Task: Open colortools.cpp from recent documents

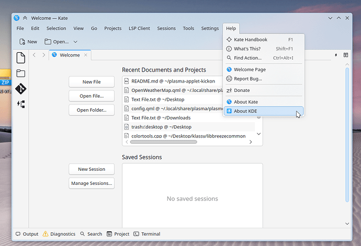Action: [189, 136]
